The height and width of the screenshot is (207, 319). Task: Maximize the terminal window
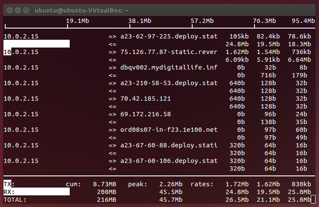point(26,10)
